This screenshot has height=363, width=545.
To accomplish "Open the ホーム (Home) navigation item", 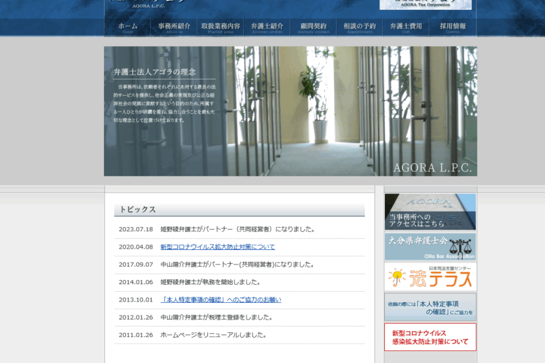I will click(x=128, y=27).
